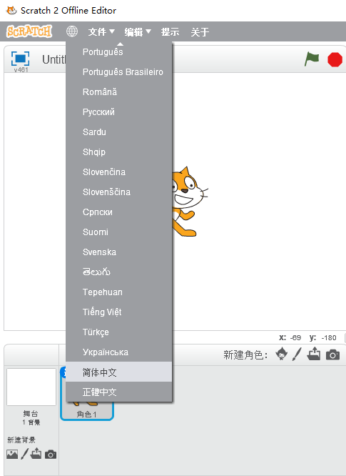The image size is (346, 476).
Task: Open the 关于 about menu
Action: point(200,31)
